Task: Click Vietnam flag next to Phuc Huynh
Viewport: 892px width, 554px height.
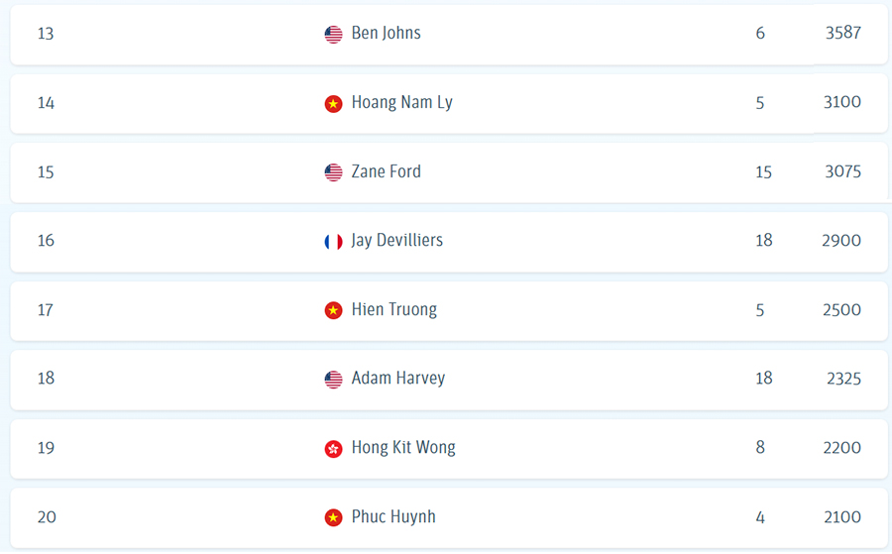Action: 333,517
